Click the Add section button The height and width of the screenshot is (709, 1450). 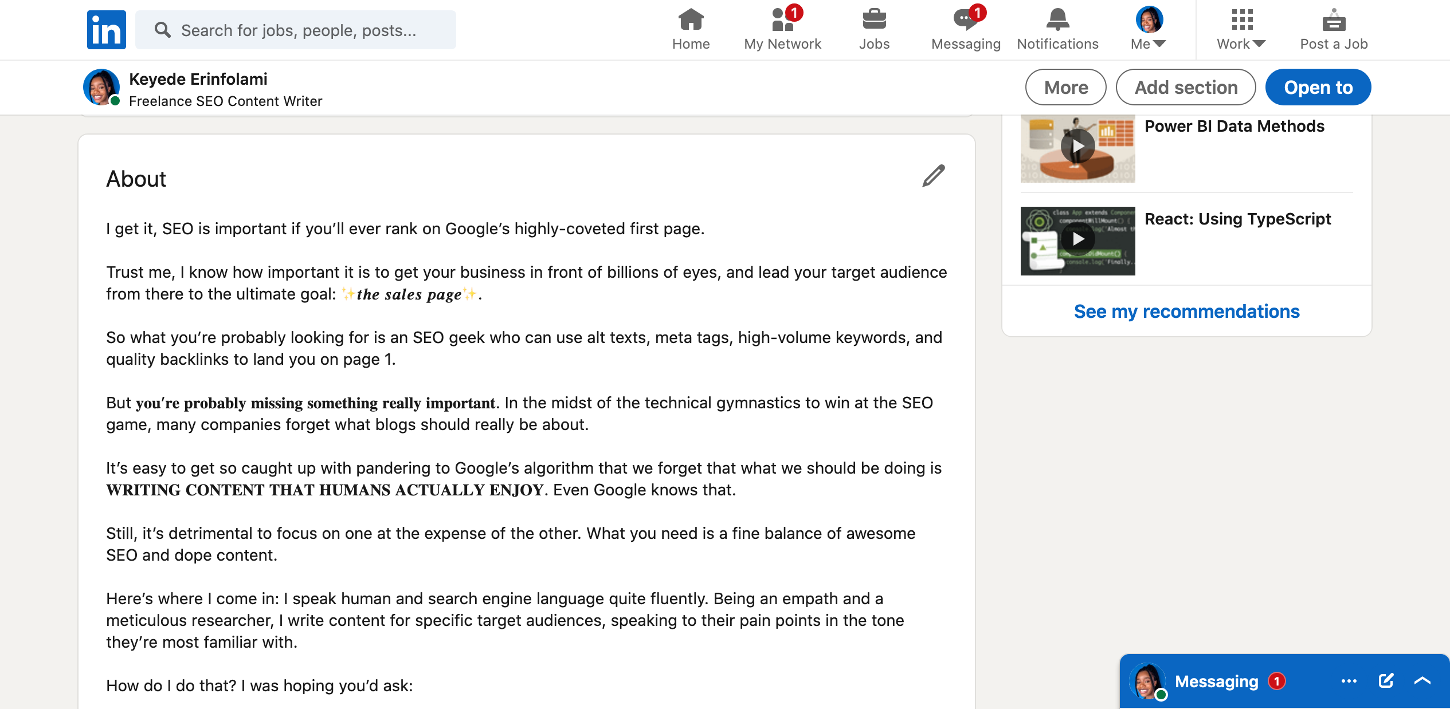point(1186,87)
